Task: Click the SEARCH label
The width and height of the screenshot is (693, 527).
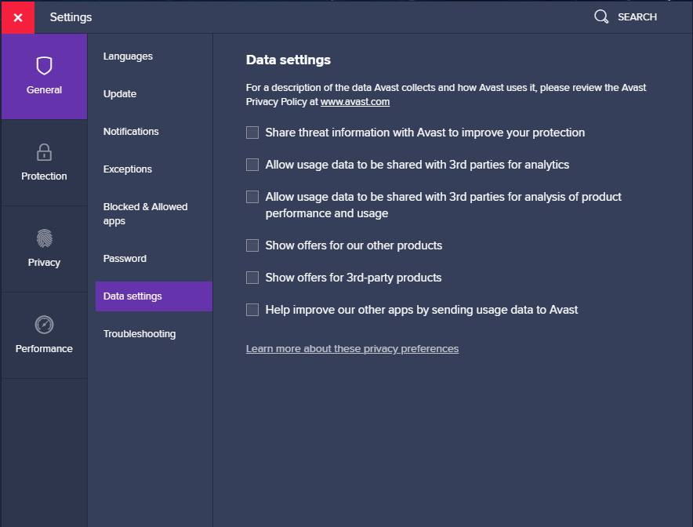Action: click(x=637, y=16)
